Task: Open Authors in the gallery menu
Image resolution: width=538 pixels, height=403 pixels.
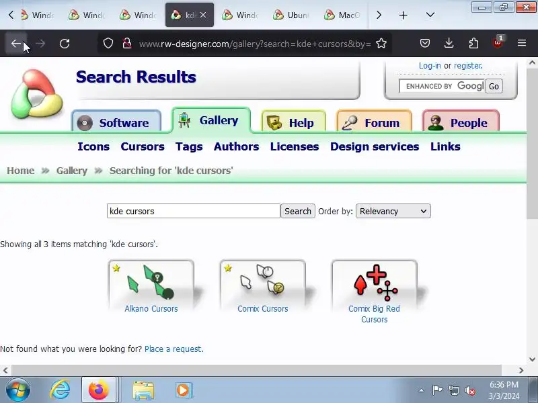Action: [x=236, y=146]
